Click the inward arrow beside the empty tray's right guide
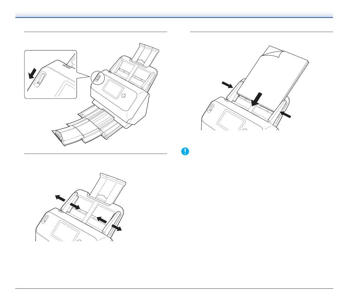The width and height of the screenshot is (348, 295). coord(101,220)
